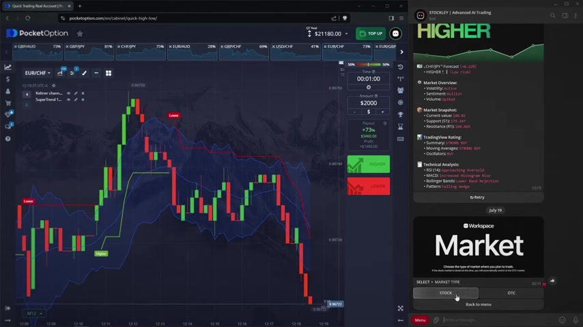583x327 pixels.
Task: Open the social trading people icon
Action: [x=401, y=91]
